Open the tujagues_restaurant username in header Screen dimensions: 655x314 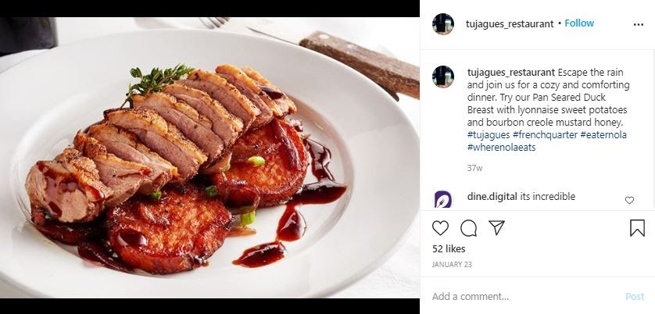coord(510,23)
